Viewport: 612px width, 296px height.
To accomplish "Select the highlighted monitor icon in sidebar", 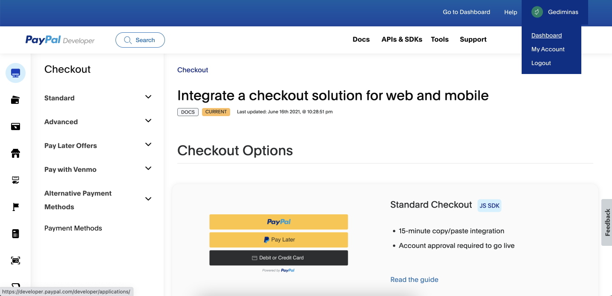I will pyautogui.click(x=15, y=73).
